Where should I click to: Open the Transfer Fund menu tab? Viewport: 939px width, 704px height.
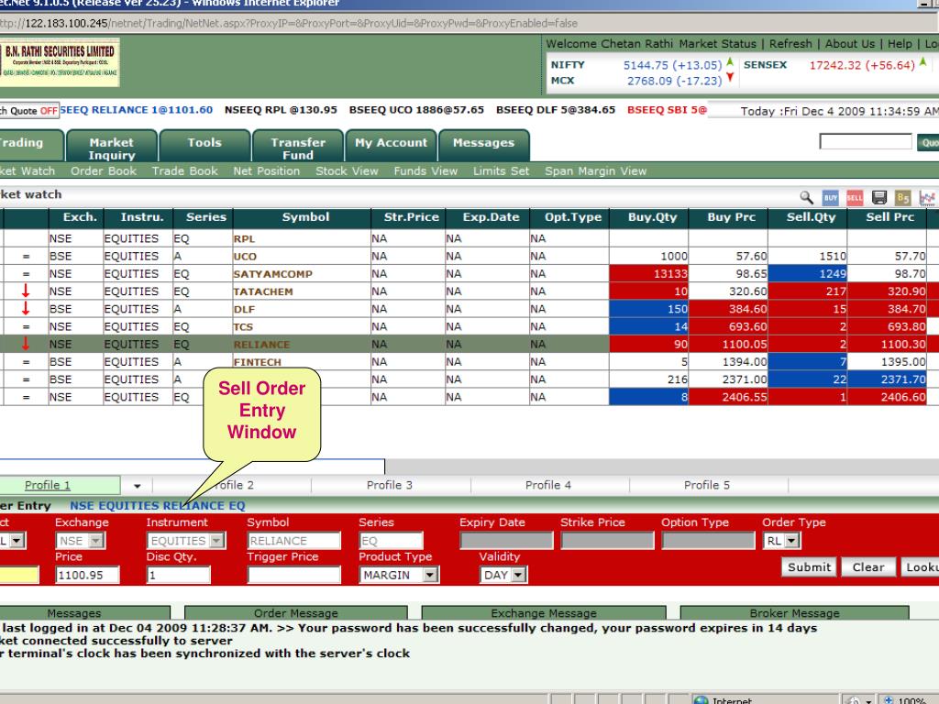click(x=298, y=148)
